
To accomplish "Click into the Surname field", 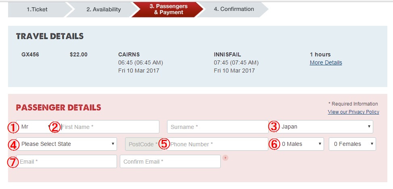I will click(x=217, y=127).
